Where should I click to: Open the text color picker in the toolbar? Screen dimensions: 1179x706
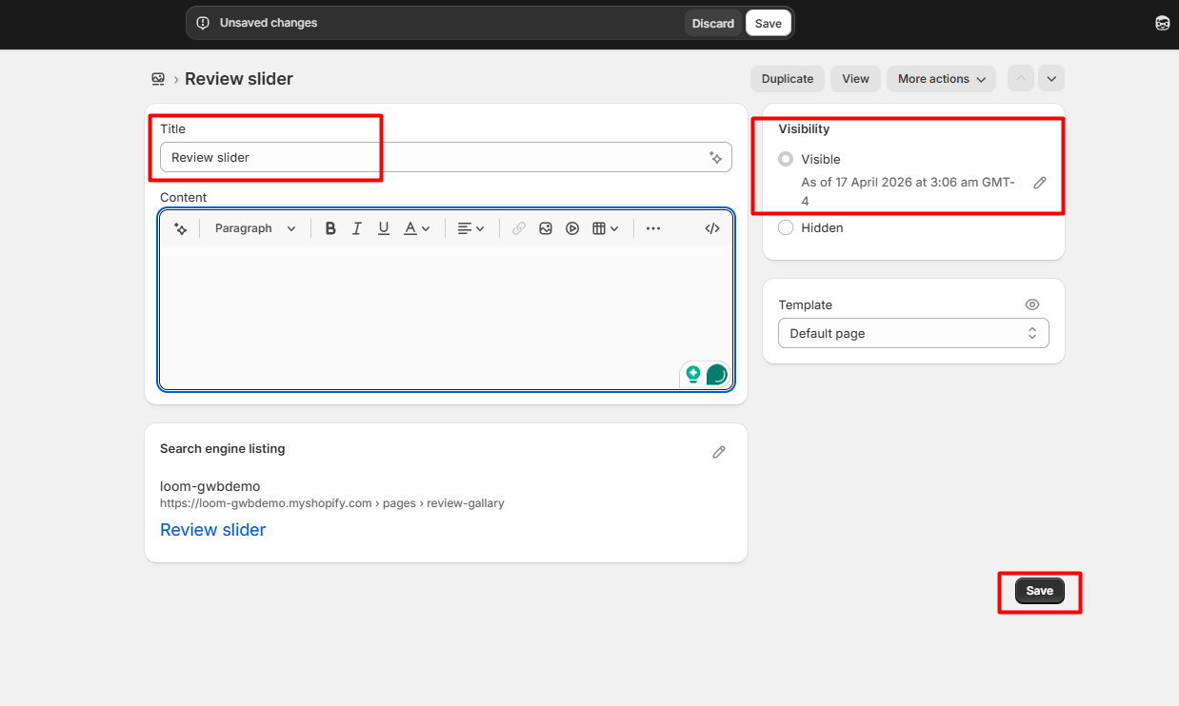416,228
